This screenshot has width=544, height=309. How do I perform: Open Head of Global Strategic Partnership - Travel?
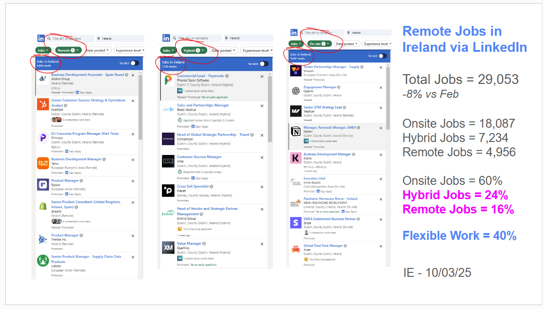point(213,134)
